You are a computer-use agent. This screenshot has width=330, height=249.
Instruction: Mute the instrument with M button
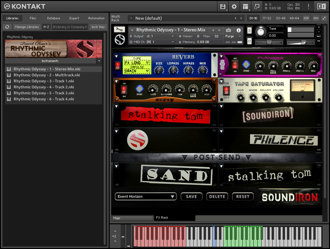point(249,41)
